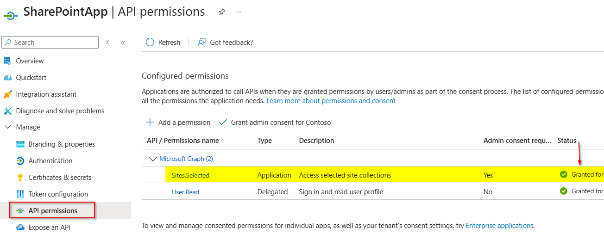
Task: Click the pin icon beside page title
Action: (221, 12)
